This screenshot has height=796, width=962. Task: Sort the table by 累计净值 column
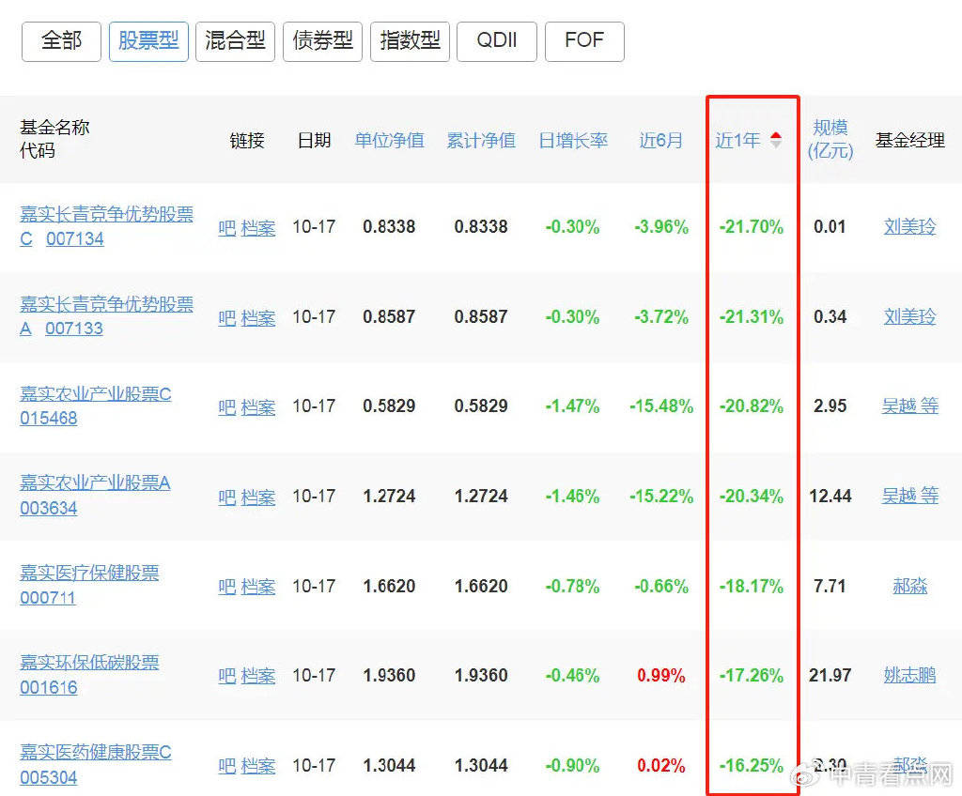481,141
